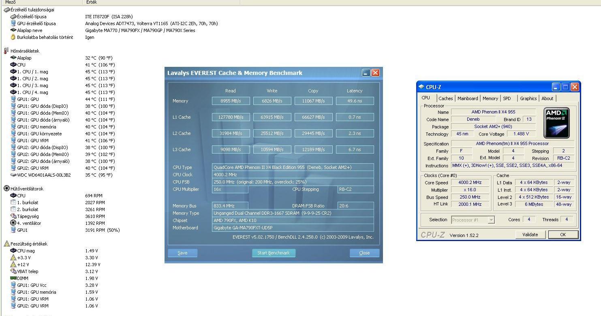Click the WDC WD6401AALS hard drive icon

click(x=13, y=175)
